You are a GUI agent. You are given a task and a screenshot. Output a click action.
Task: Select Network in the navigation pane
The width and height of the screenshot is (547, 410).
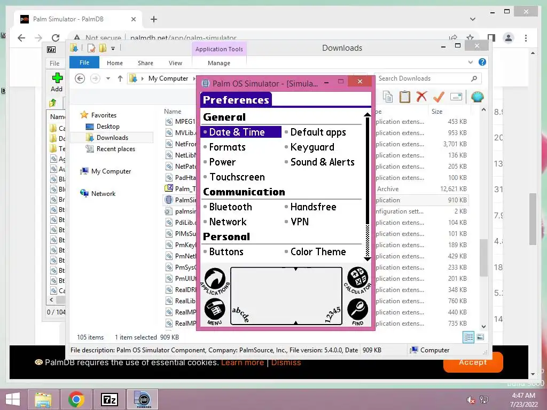(103, 193)
